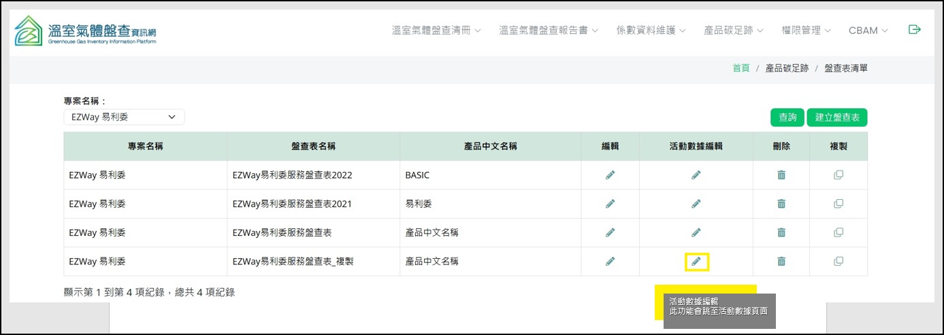
Task: Duplicate the EZWay易利委服務盤查表 third row
Action: [839, 232]
